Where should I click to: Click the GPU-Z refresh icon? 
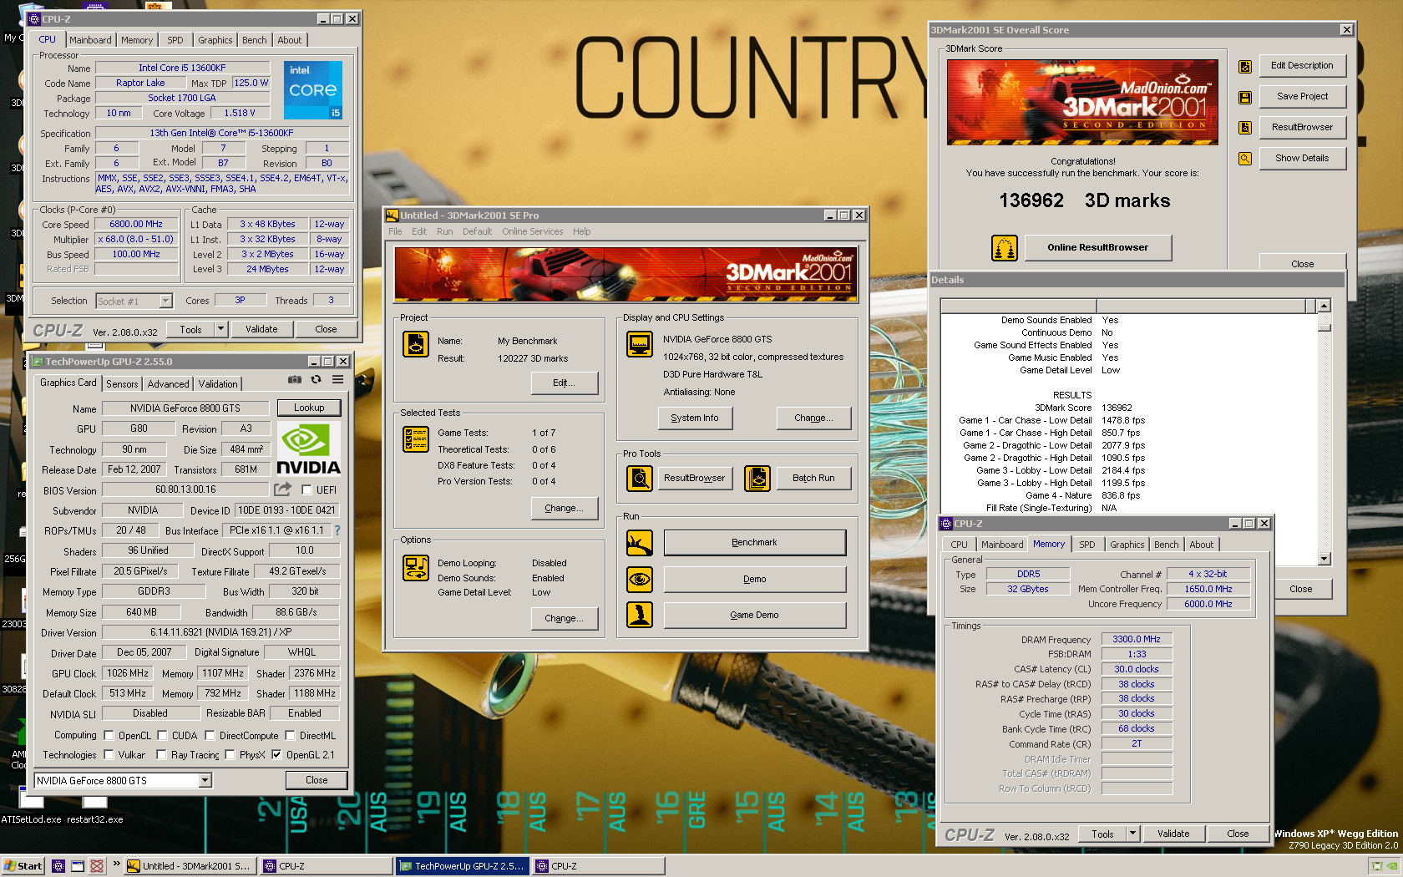(316, 379)
